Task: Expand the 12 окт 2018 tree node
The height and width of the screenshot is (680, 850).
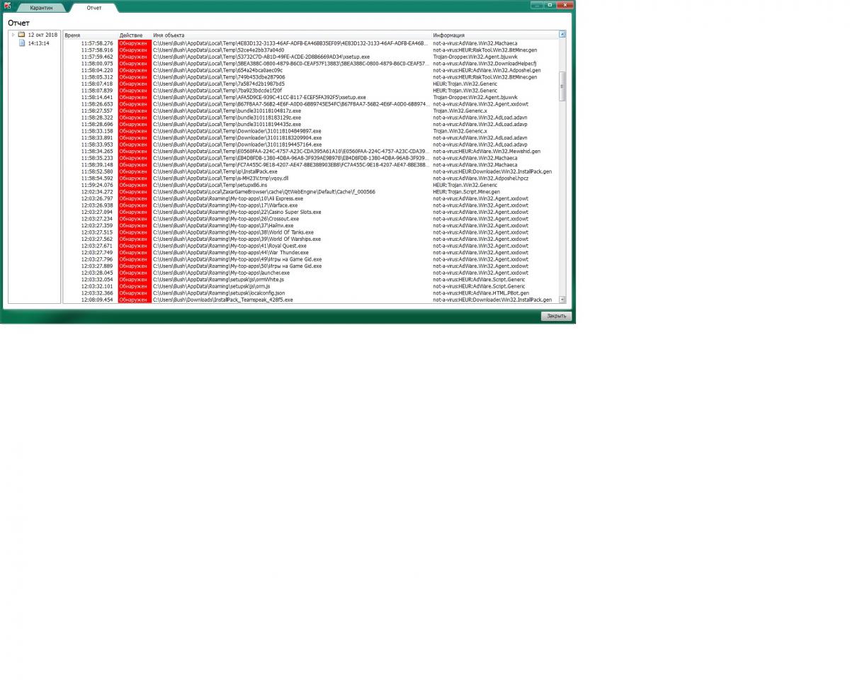Action: coord(13,35)
